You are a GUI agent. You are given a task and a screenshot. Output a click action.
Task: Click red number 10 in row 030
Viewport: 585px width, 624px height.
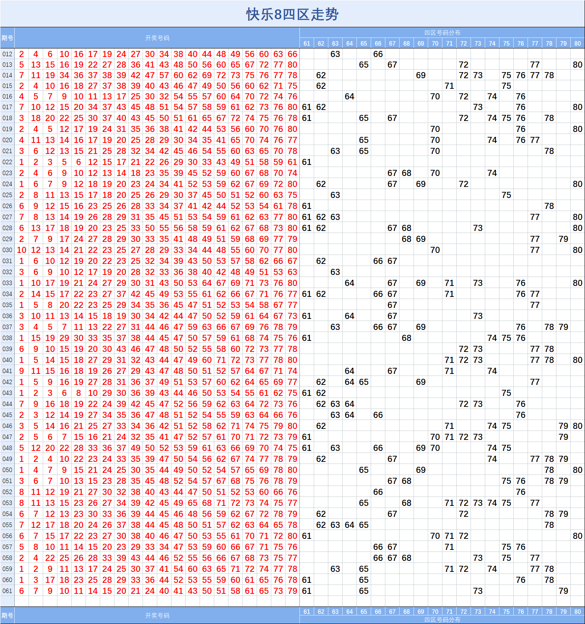(x=22, y=250)
